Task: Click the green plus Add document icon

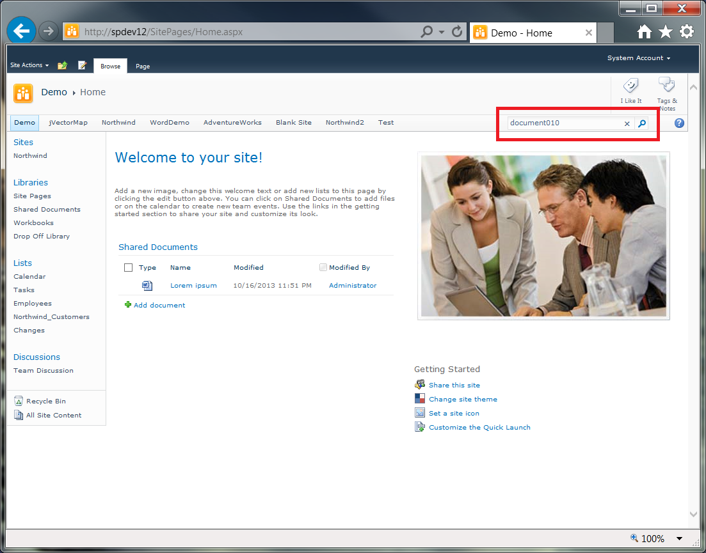Action: pos(128,305)
